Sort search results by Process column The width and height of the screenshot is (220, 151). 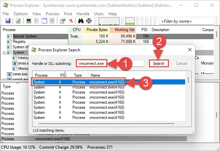(45, 75)
